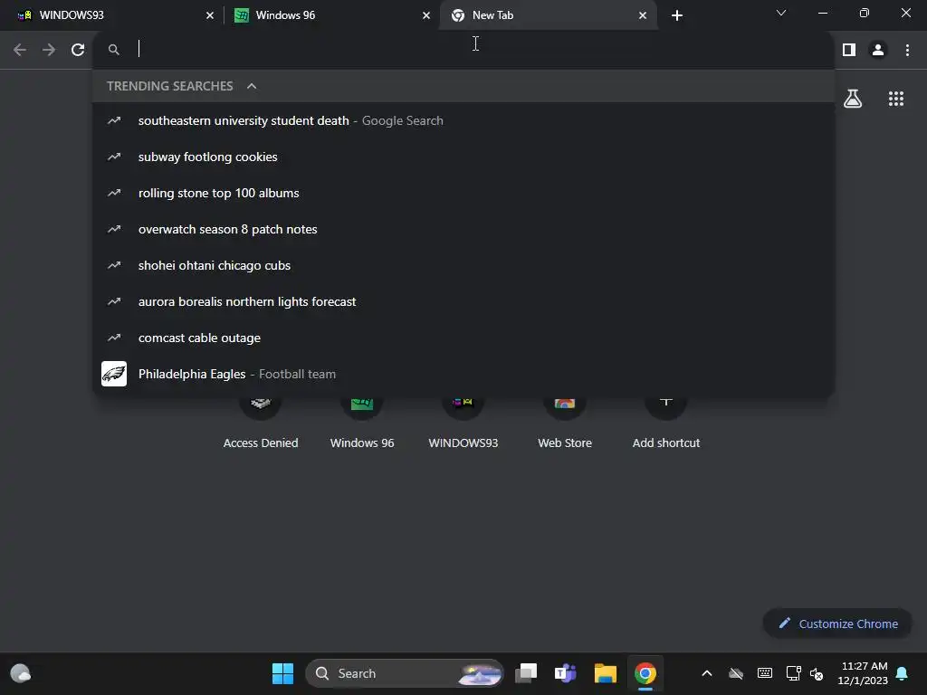Image resolution: width=927 pixels, height=695 pixels.
Task: Select subway footlong cookies suggestion
Action: [463, 157]
